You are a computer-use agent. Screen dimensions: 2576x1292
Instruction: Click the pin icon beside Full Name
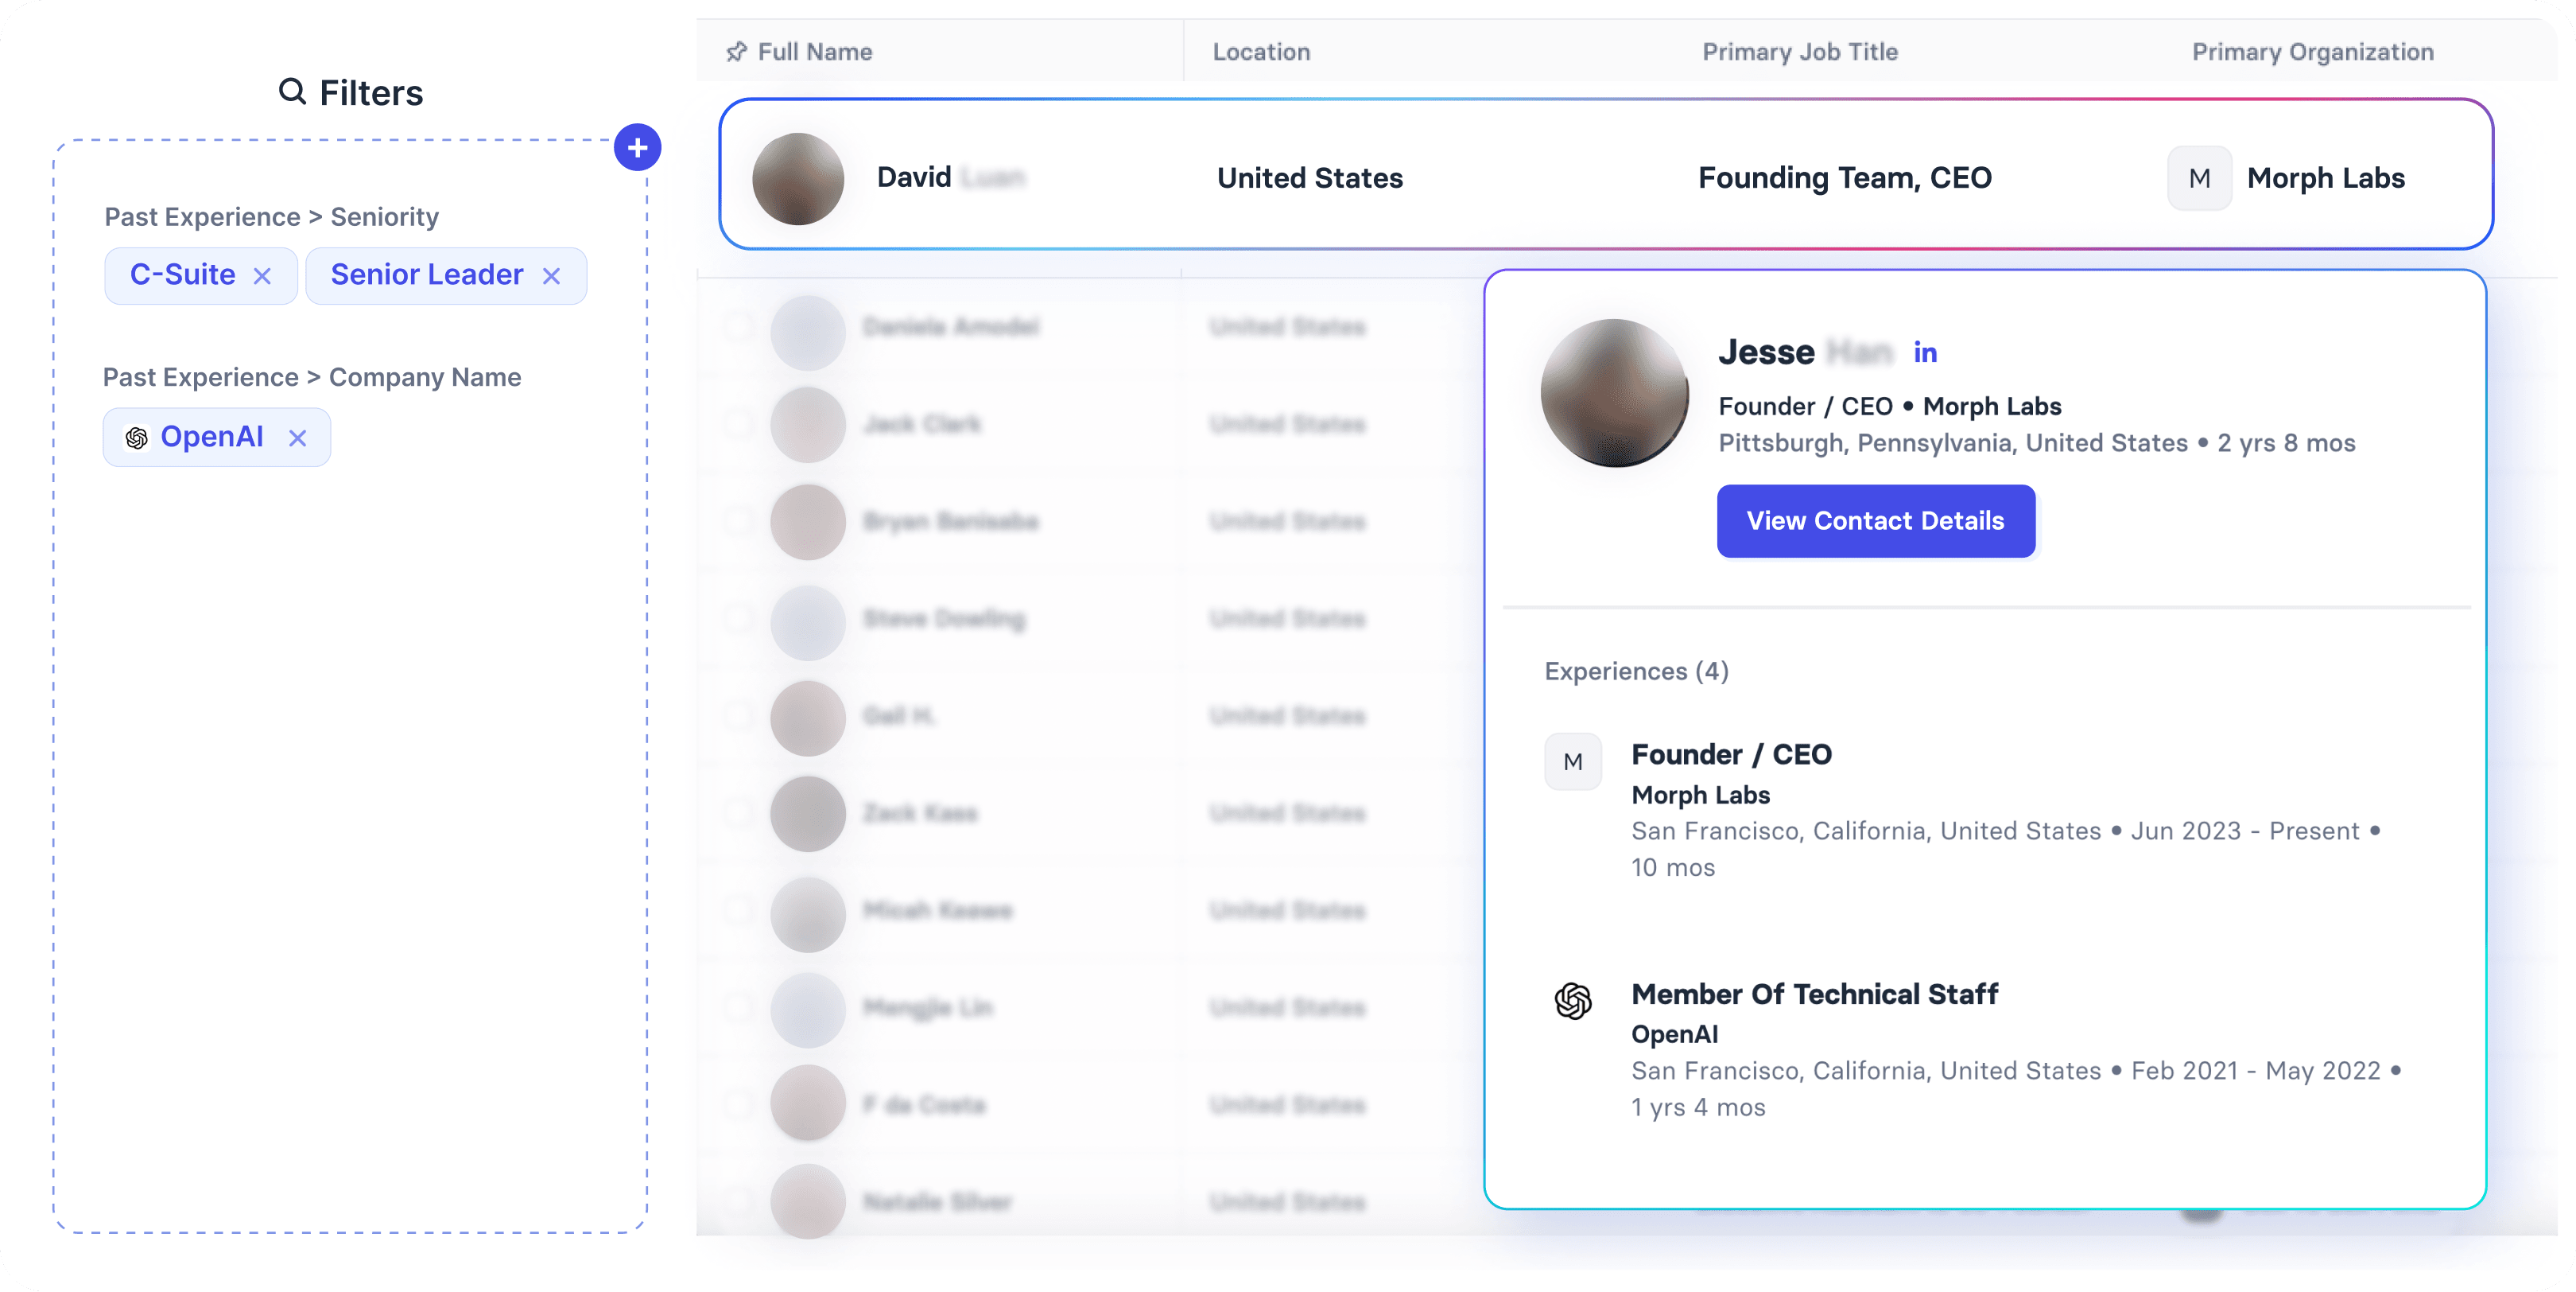pos(737,52)
